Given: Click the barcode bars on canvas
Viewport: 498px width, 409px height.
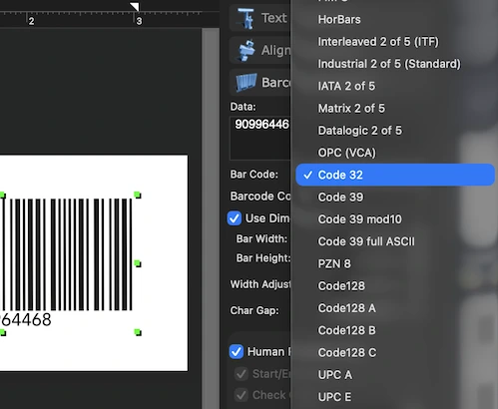Looking at the screenshot, I should [x=67, y=254].
